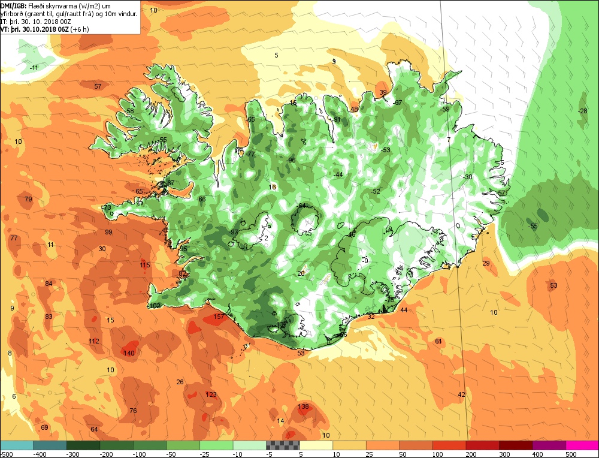Click the checkered legend swatch between -5 and 5
Image resolution: width=599 pixels, height=458 pixels.
(283, 445)
